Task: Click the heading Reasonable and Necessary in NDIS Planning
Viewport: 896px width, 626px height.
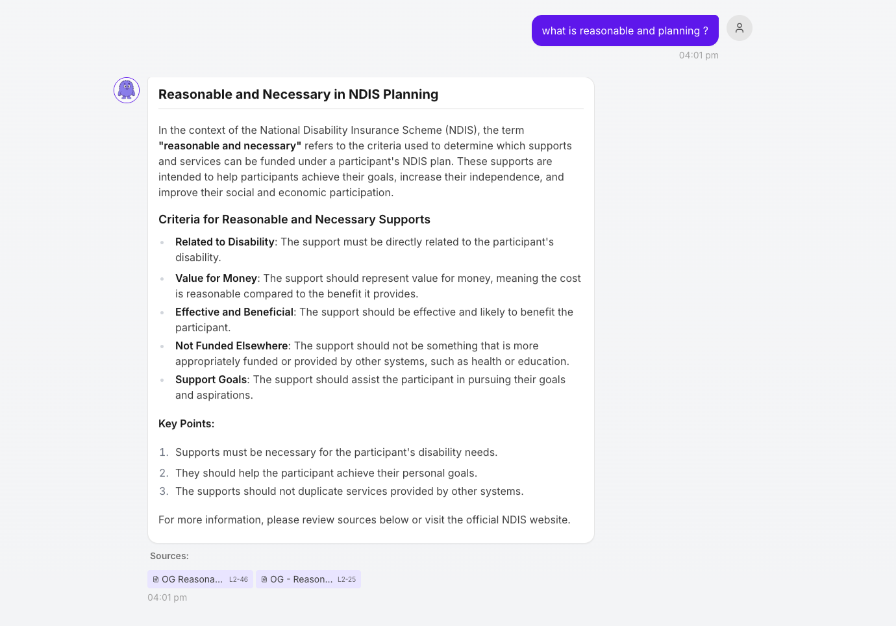Action: pos(298,94)
